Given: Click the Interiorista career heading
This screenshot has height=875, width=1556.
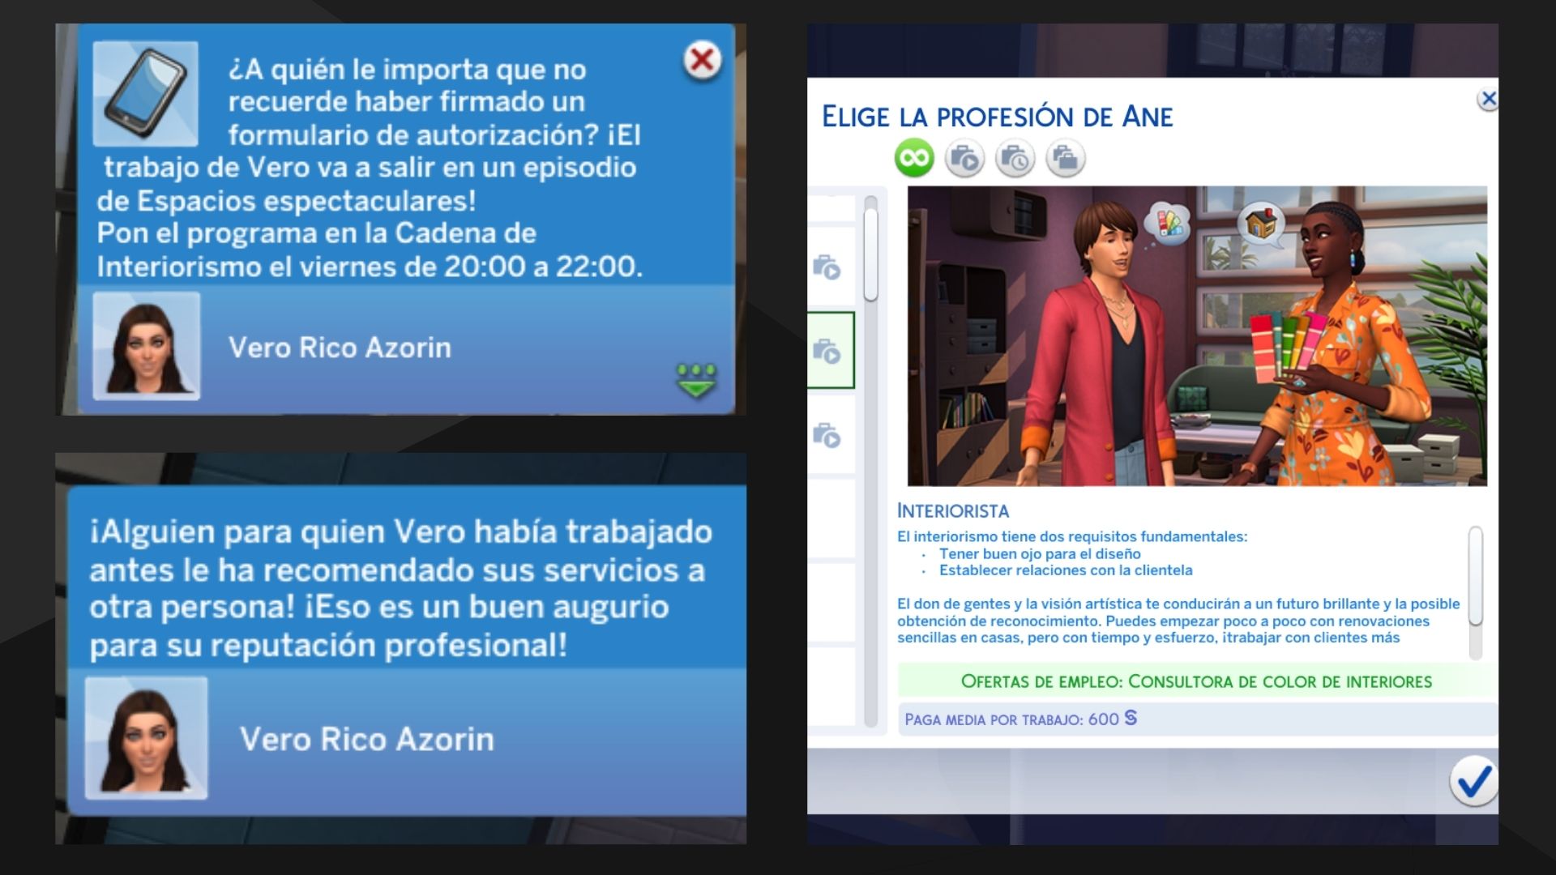Looking at the screenshot, I should coord(953,511).
